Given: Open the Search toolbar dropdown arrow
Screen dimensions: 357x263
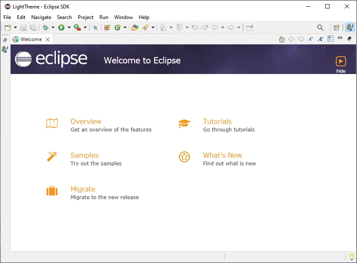Looking at the screenshot, I should tap(153, 27).
